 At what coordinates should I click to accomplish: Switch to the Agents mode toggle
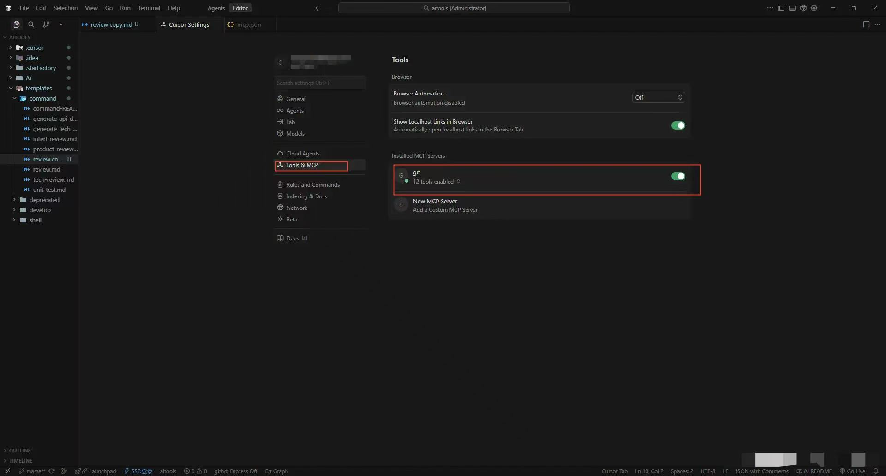pyautogui.click(x=216, y=8)
